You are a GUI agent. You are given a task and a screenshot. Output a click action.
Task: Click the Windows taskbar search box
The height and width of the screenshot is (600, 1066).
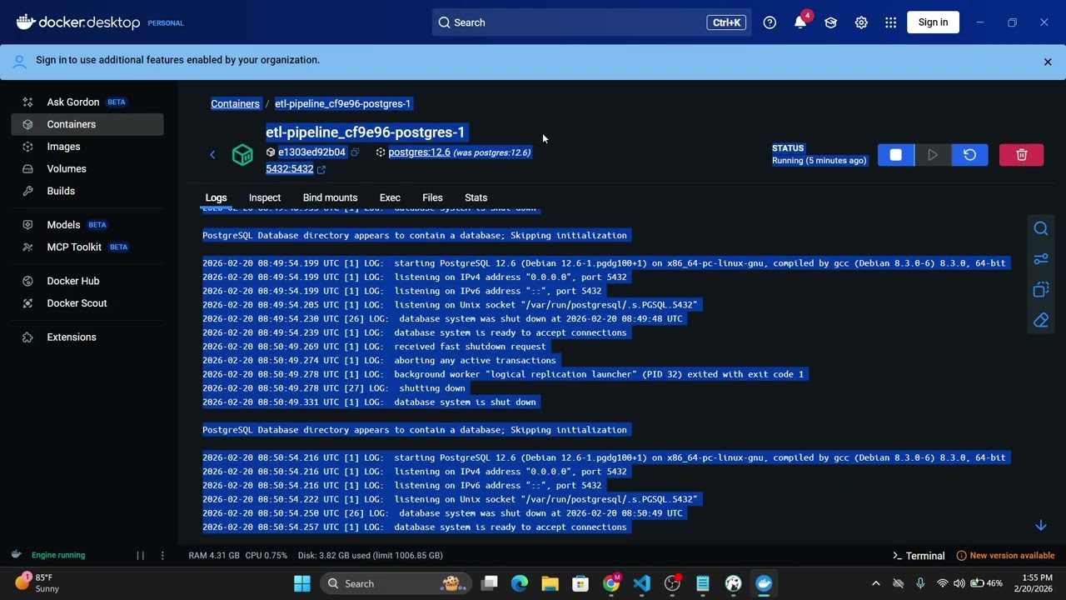point(396,583)
